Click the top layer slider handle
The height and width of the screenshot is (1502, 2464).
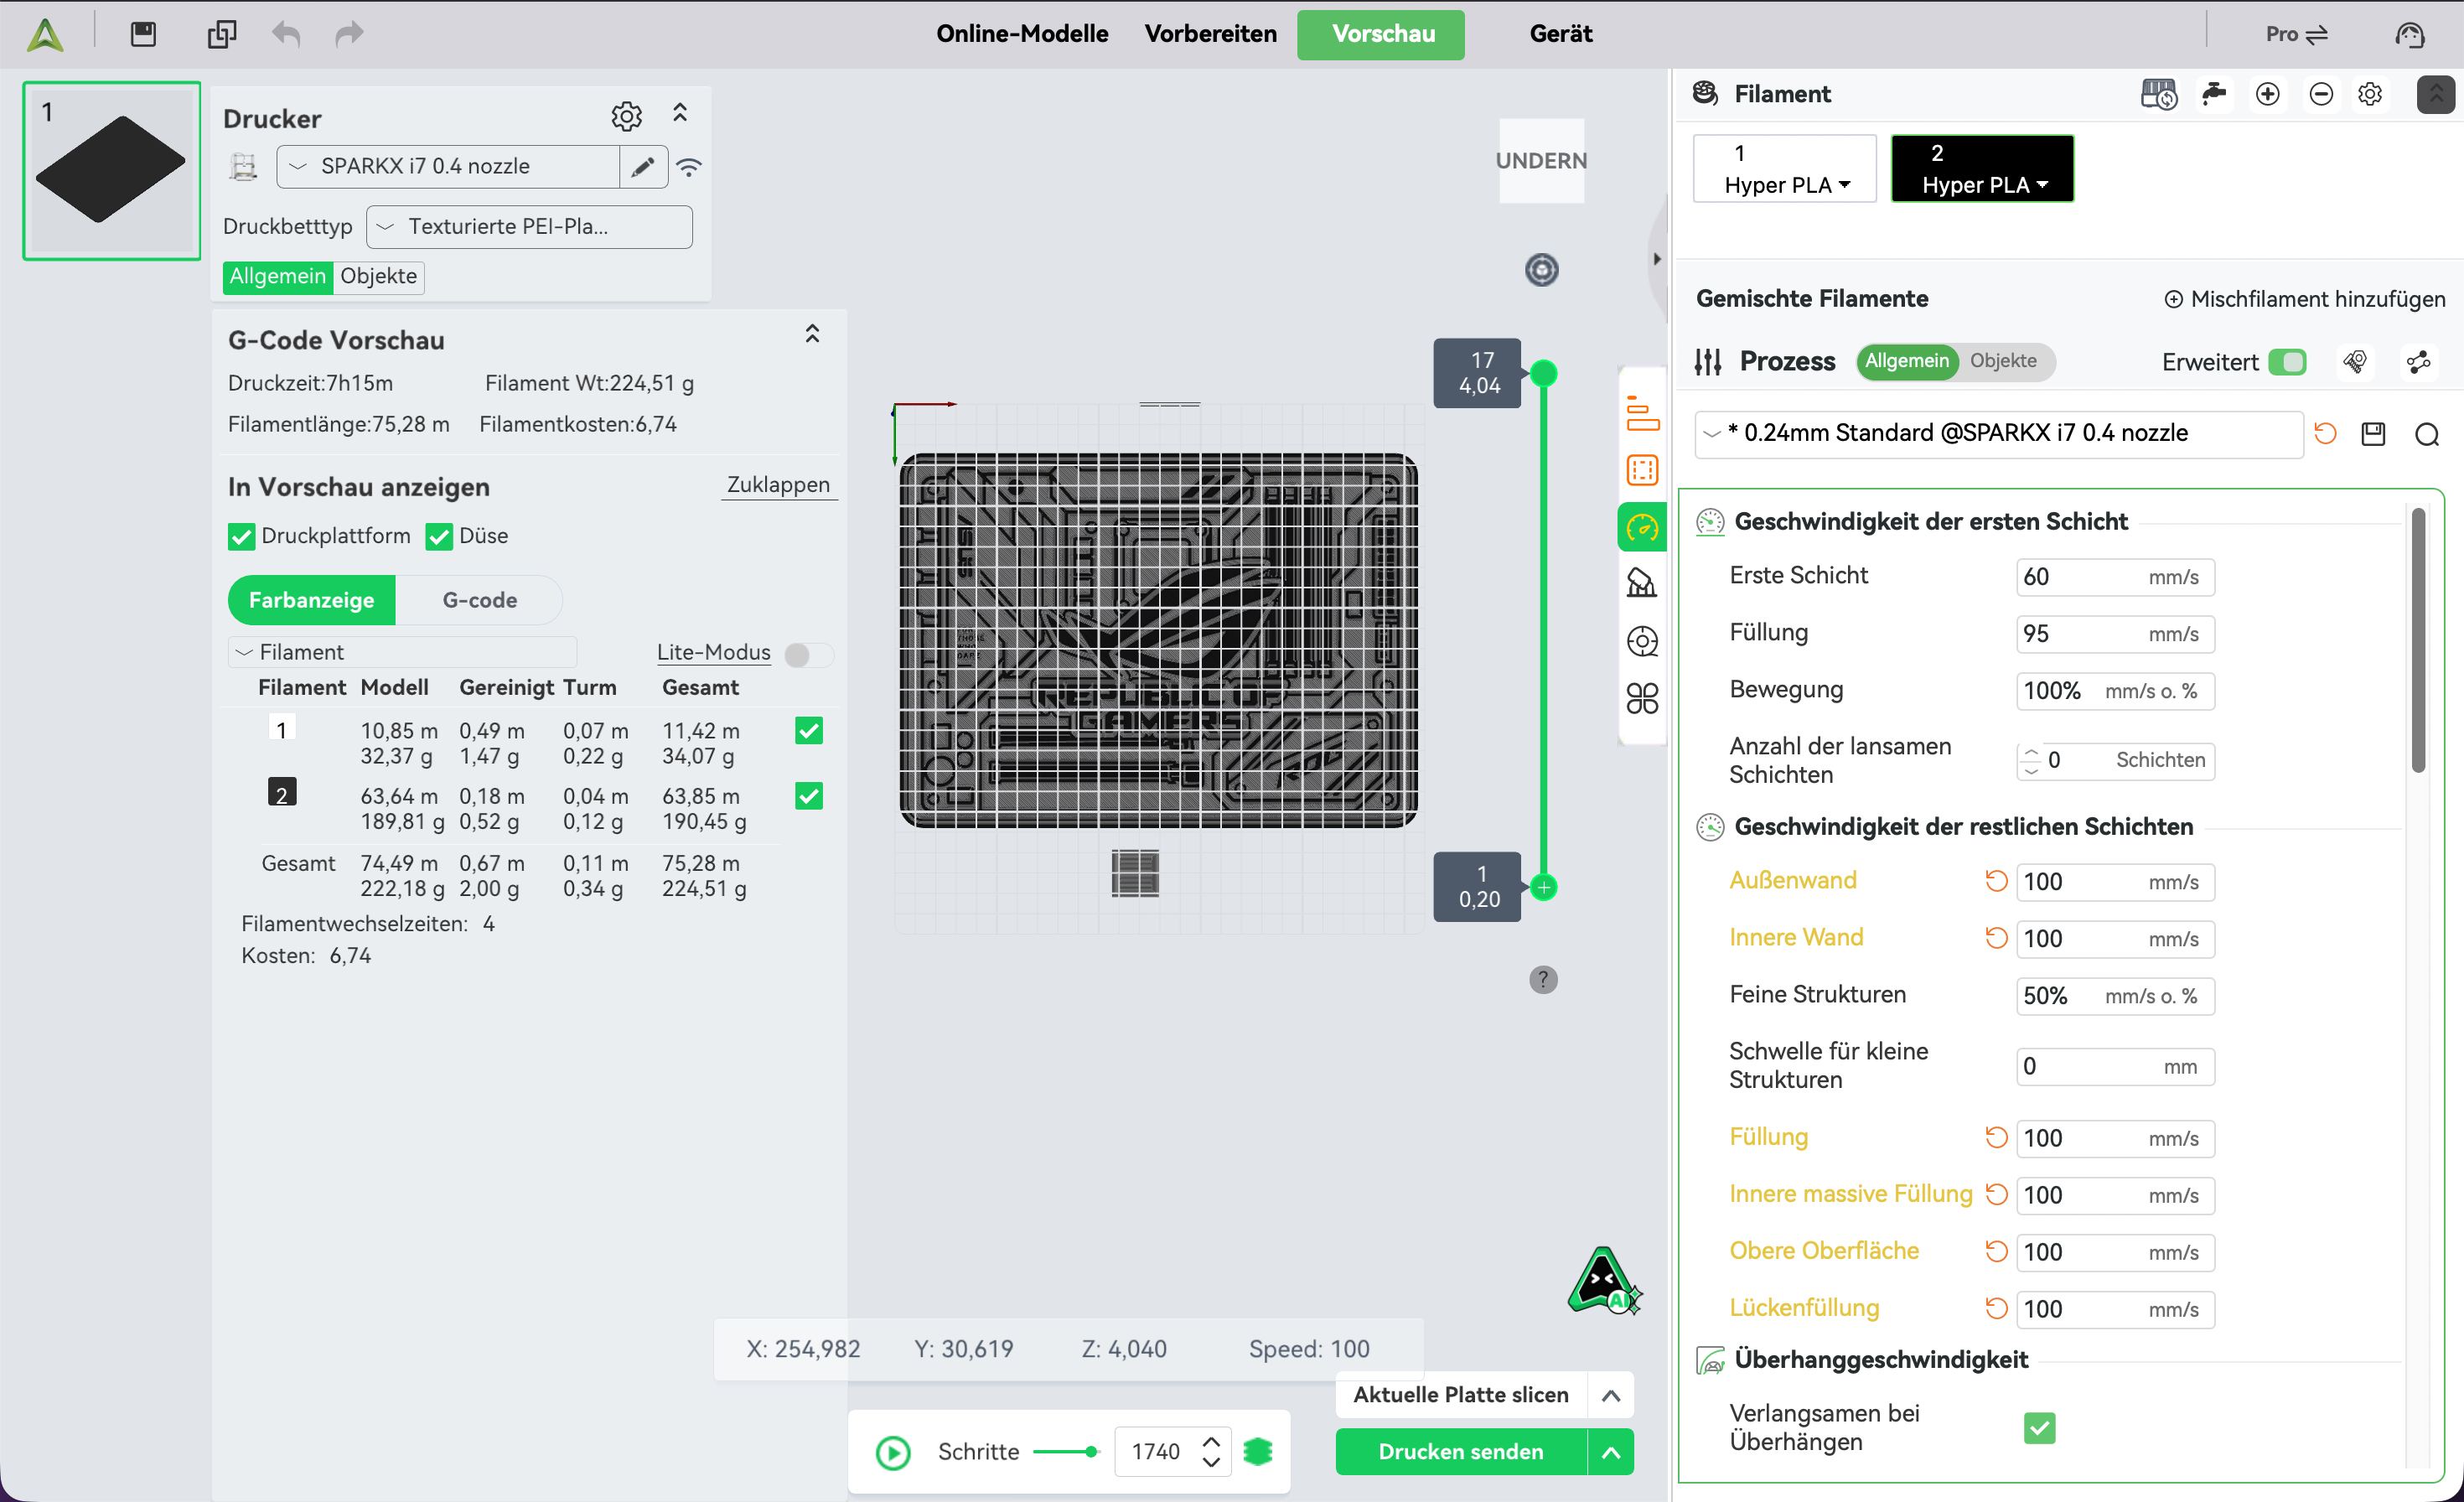click(x=1543, y=374)
